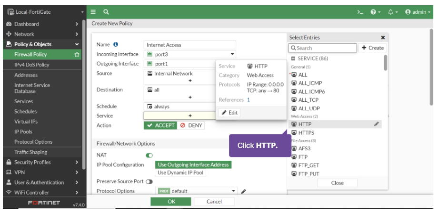Click the OK button
The height and width of the screenshot is (214, 438).
(170, 202)
